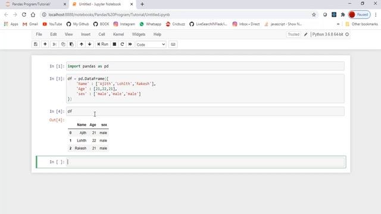The width and height of the screenshot is (381, 214).
Task: Open the Widgets menu
Action: [x=139, y=34]
